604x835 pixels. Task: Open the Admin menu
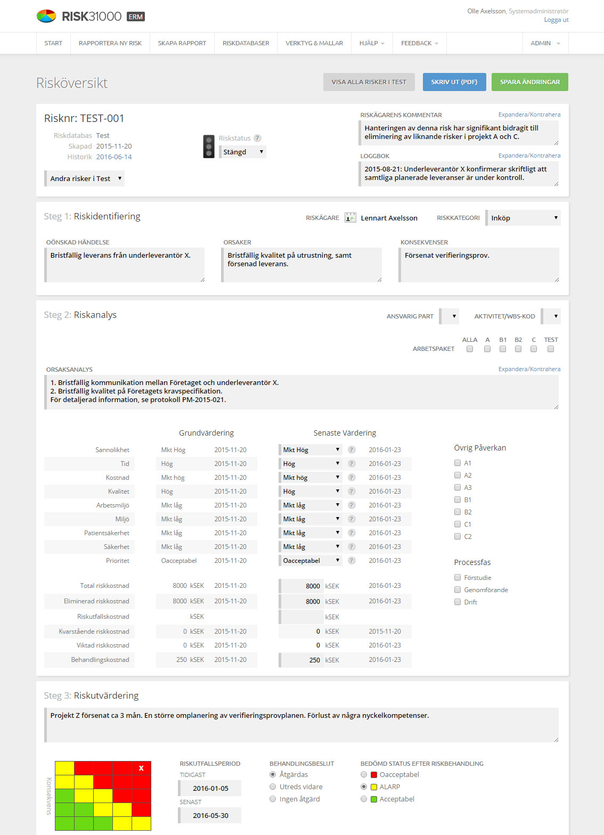click(545, 43)
